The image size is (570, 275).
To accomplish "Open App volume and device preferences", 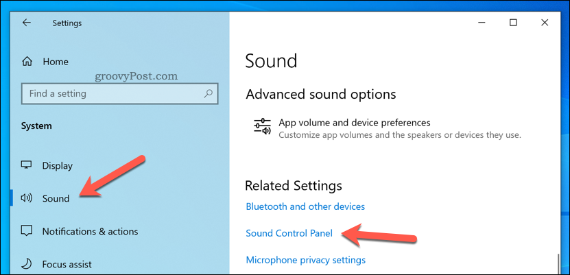I will (354, 123).
